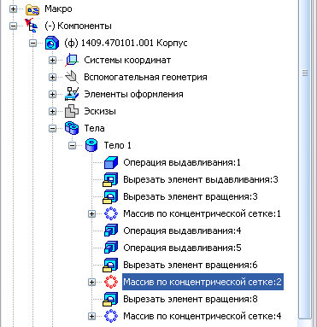Click icon of Операция выдавливания:5
This screenshot has height=327, width=317.
pyautogui.click(x=111, y=248)
